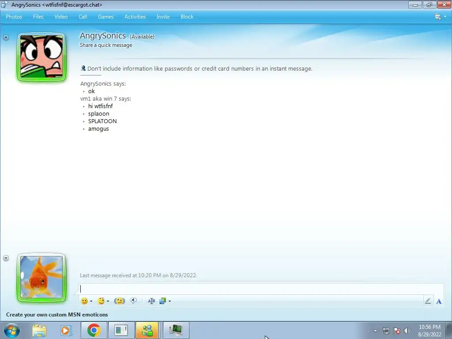The height and width of the screenshot is (339, 452).
Task: Send a nudge with the shaking smiley icon
Action: pyautogui.click(x=119, y=301)
